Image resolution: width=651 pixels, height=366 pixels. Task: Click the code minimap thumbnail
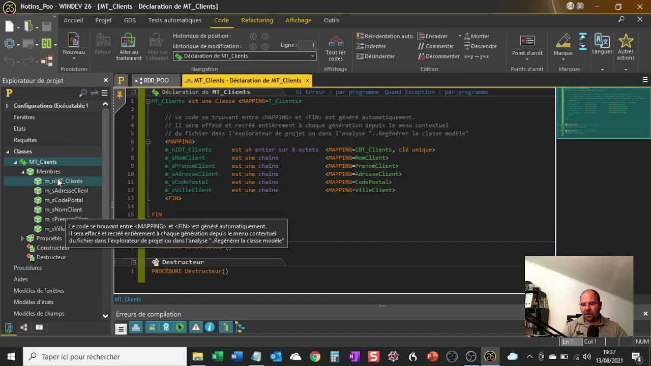pos(603,113)
